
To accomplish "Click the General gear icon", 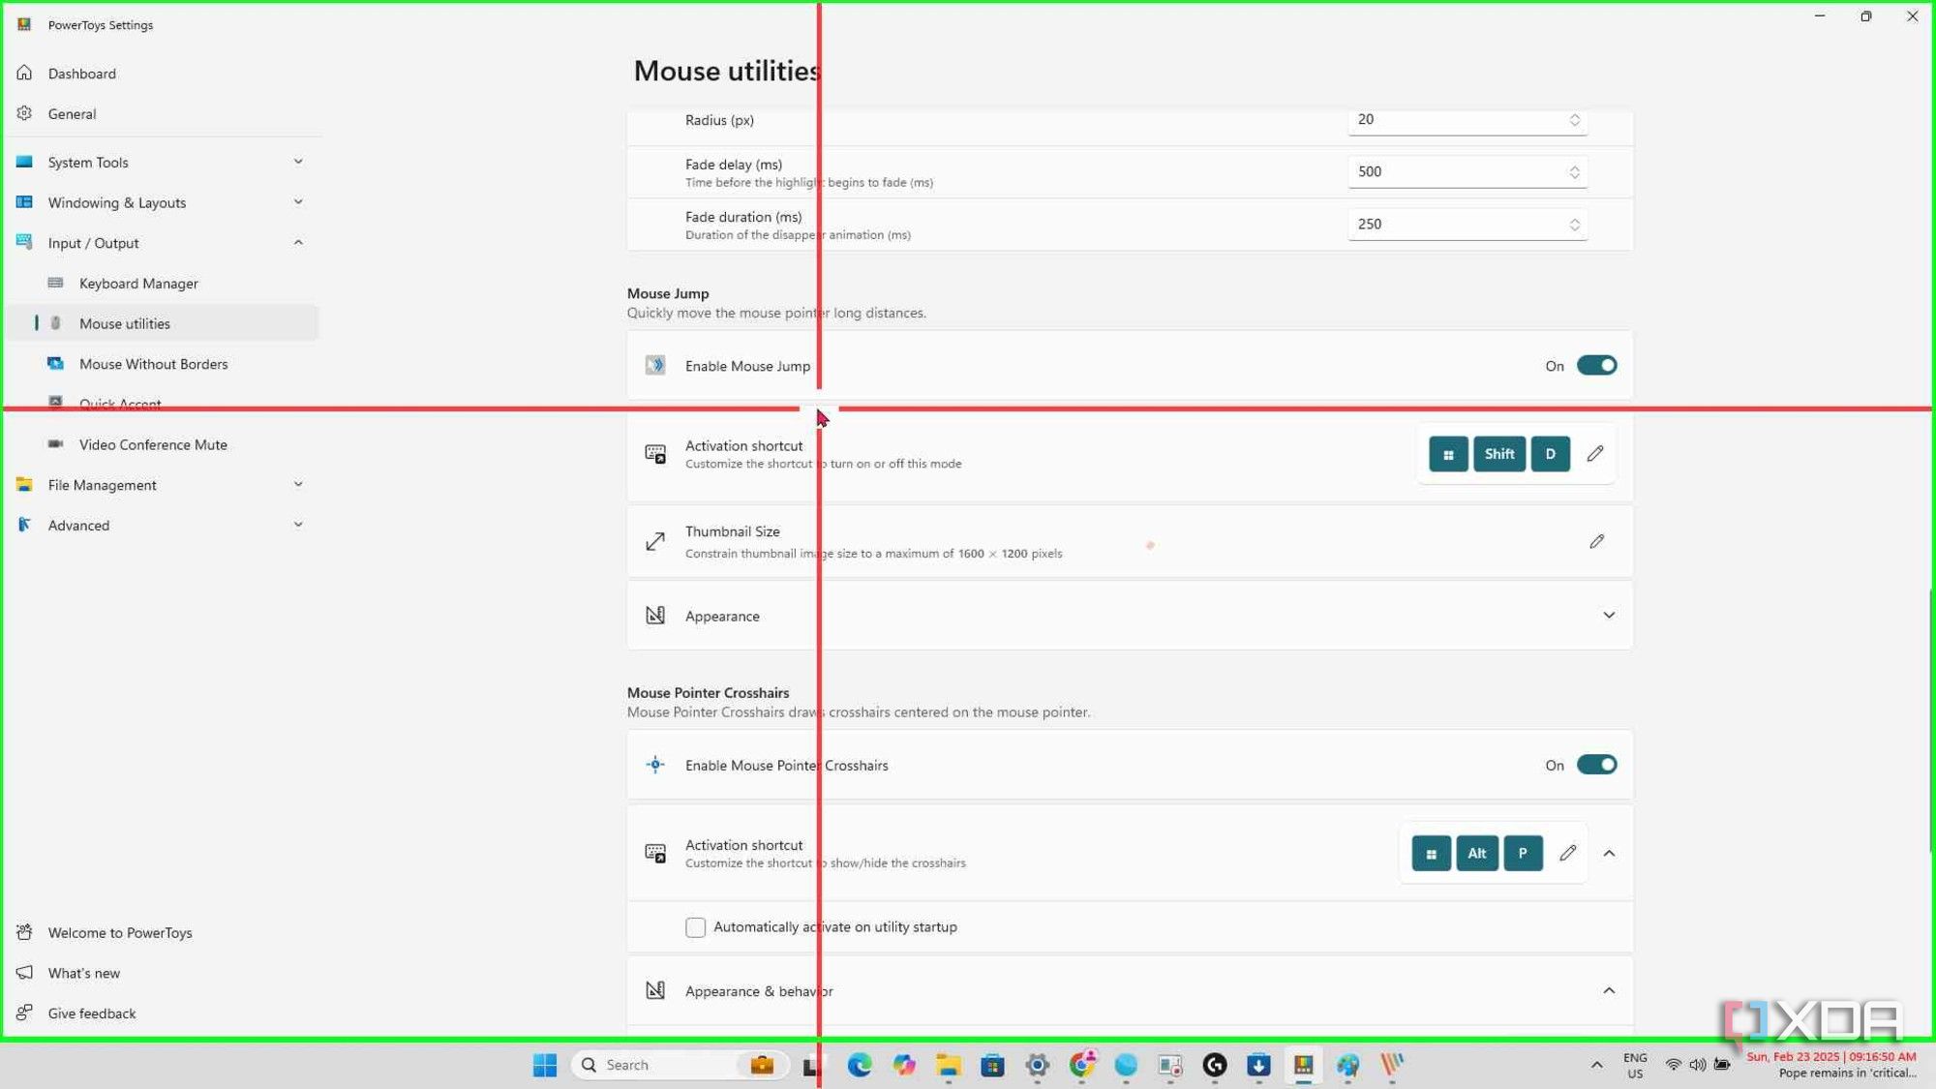I will [24, 114].
